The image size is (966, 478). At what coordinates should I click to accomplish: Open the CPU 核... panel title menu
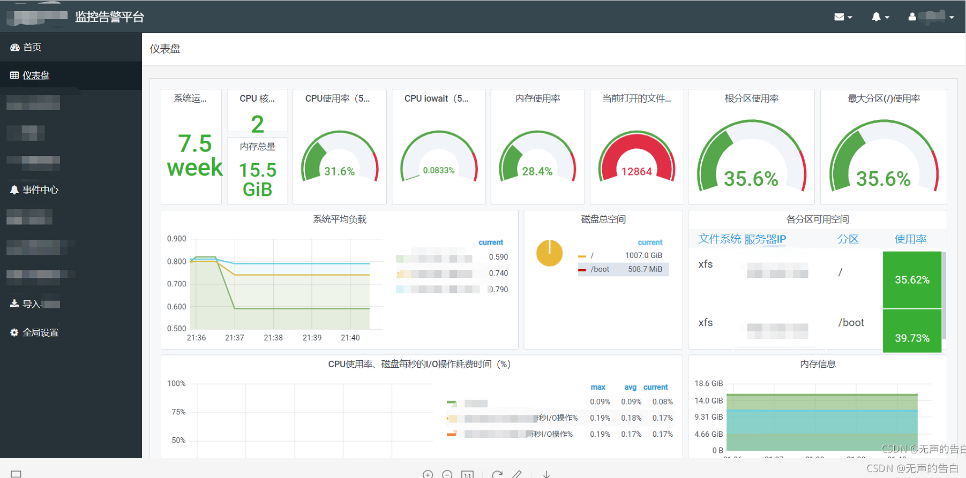pos(257,98)
